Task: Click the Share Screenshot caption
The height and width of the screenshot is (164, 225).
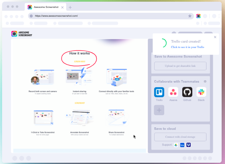Action: pos(116,132)
